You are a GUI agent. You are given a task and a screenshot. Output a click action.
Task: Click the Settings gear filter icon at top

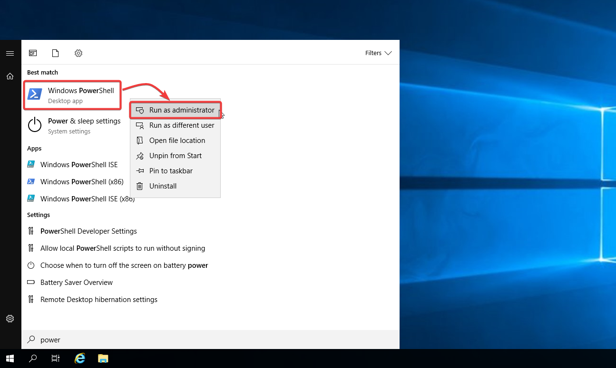coord(78,53)
